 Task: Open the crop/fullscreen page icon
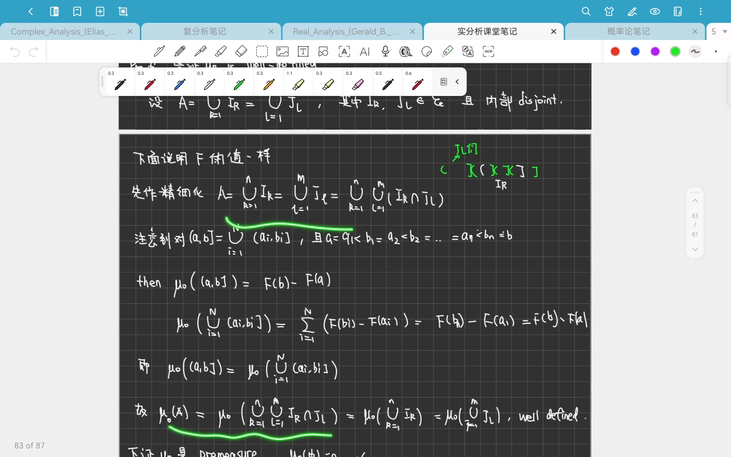point(123,11)
